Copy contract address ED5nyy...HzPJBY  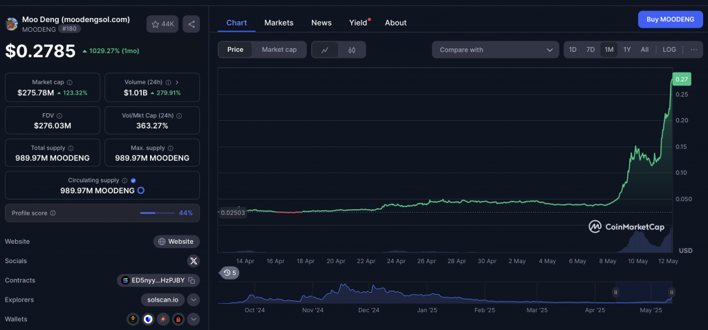point(192,280)
